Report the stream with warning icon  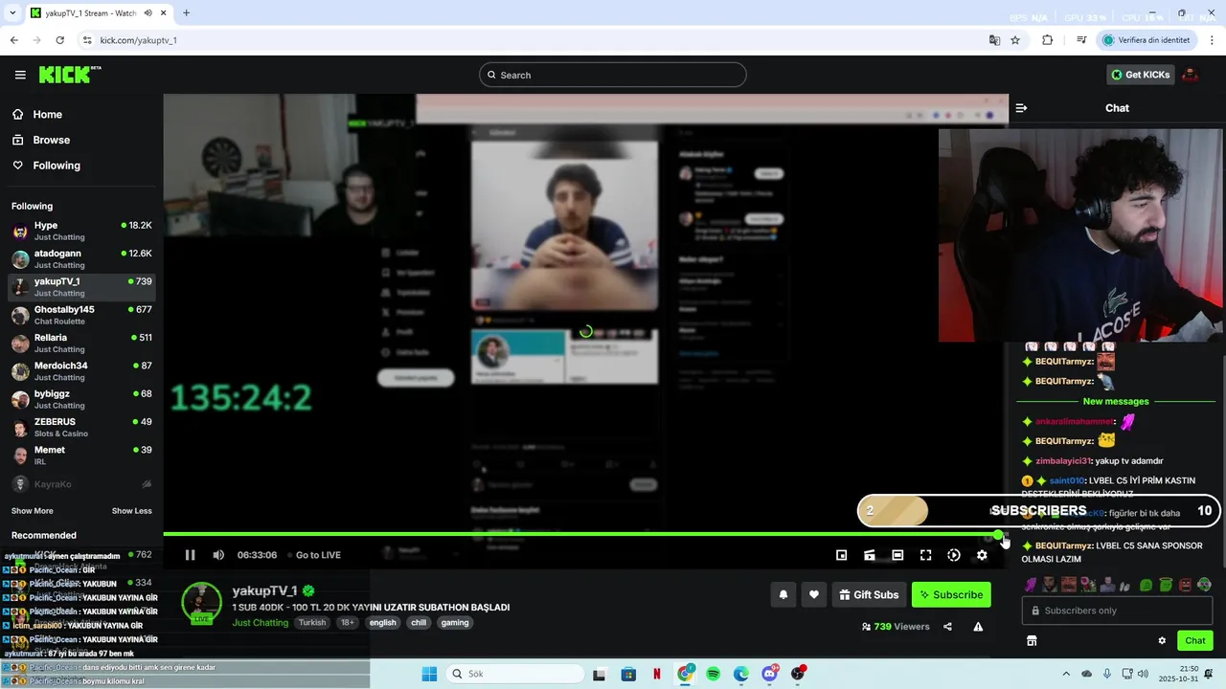978,627
